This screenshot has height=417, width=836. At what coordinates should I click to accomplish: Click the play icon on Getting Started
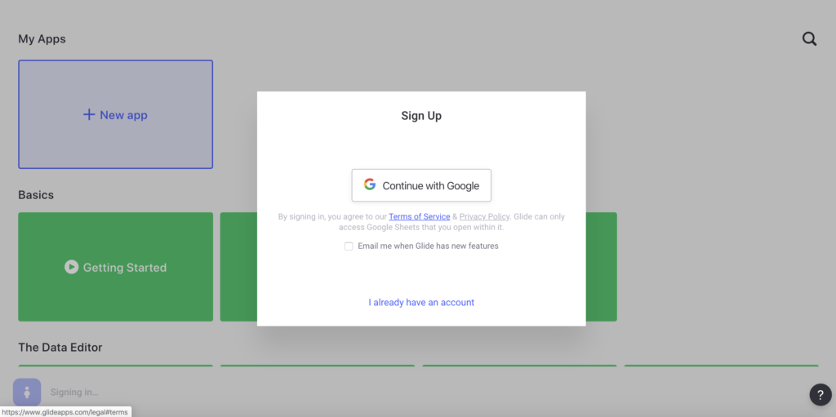[72, 267]
